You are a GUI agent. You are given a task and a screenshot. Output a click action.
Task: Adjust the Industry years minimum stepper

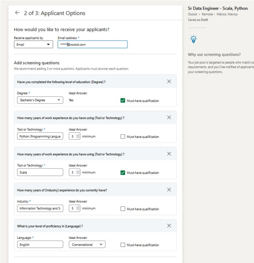78,209
